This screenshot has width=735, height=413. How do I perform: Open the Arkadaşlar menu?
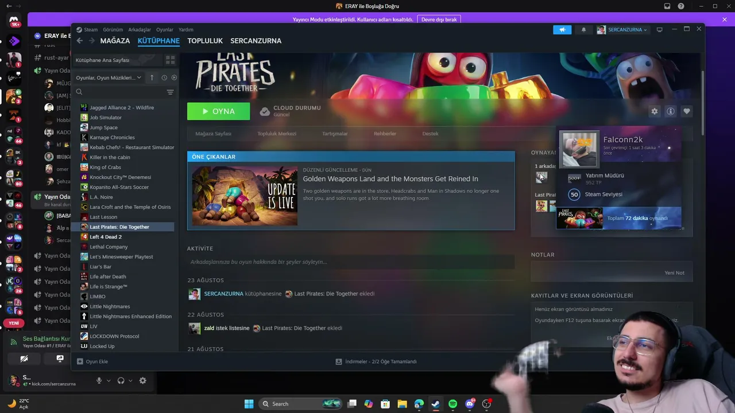pyautogui.click(x=140, y=30)
